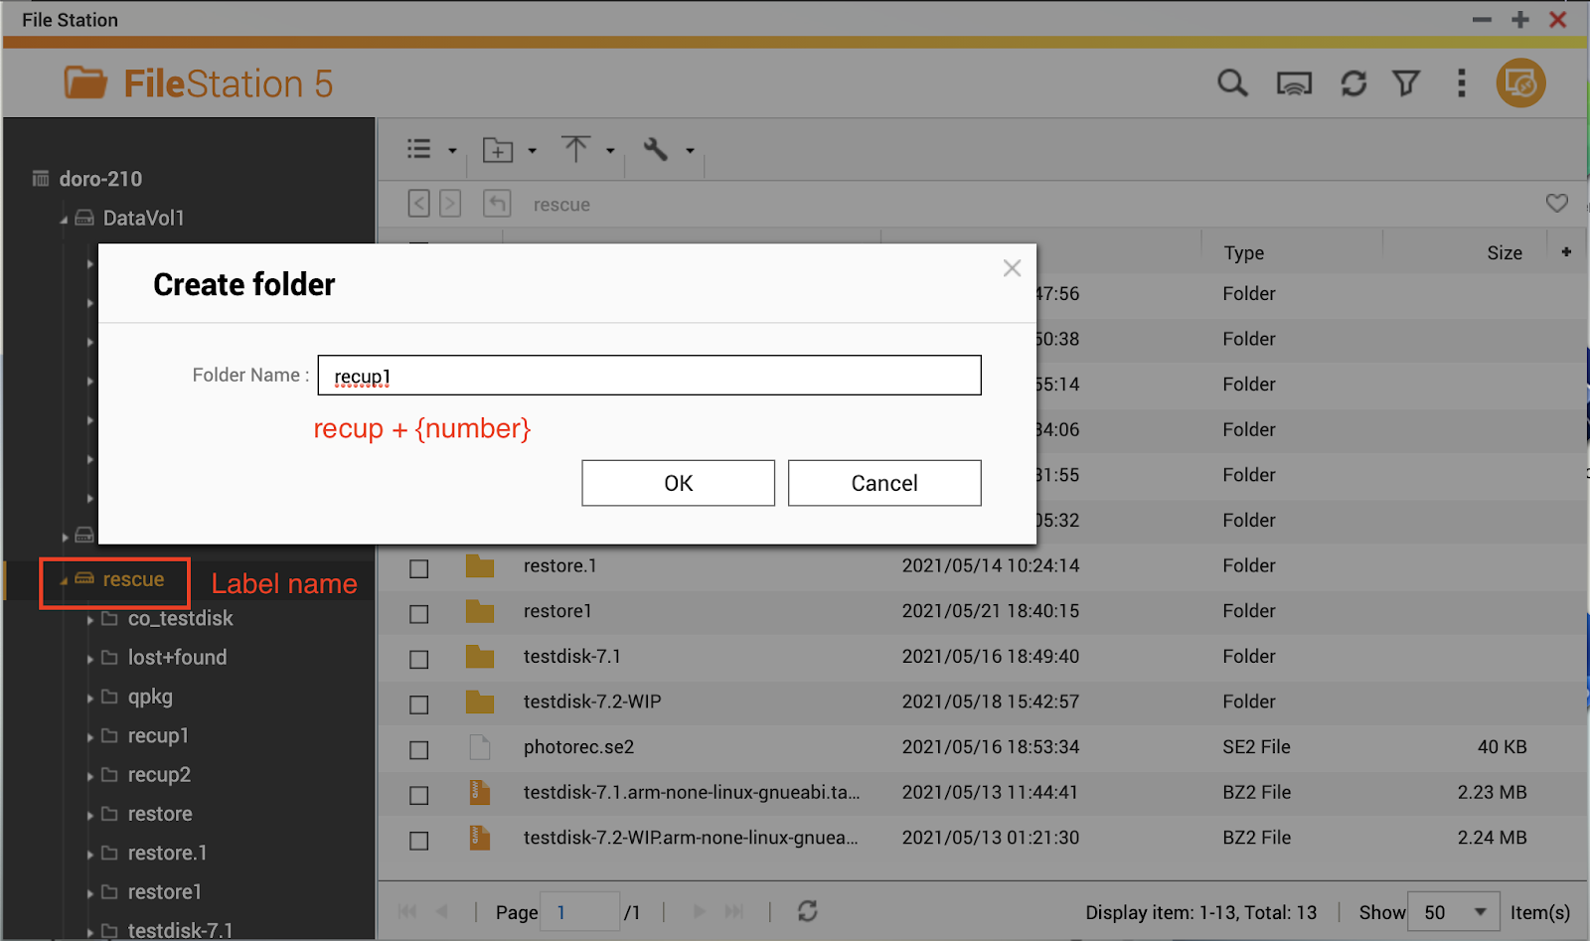Check the testdisk-7.2-WIP.arm BZ2 file checkbox
The height and width of the screenshot is (941, 1590).
click(x=419, y=841)
